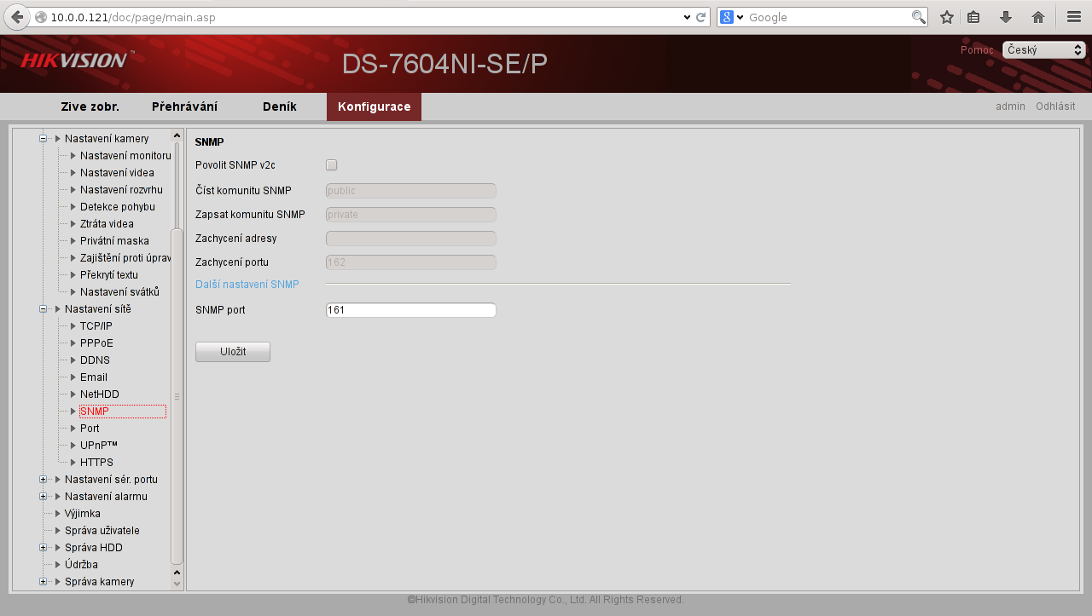Go back using browser back arrow
The image size is (1092, 616).
[x=17, y=17]
